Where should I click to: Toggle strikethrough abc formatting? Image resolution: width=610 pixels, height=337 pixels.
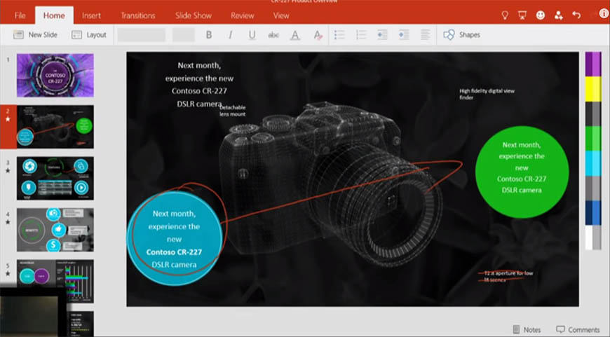[x=273, y=35]
